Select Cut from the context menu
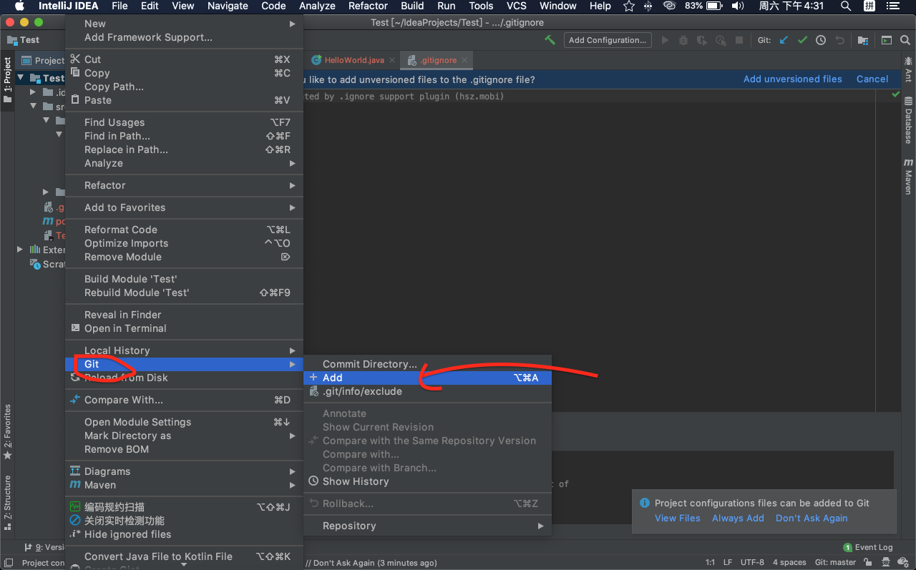The width and height of the screenshot is (916, 570). click(184, 59)
